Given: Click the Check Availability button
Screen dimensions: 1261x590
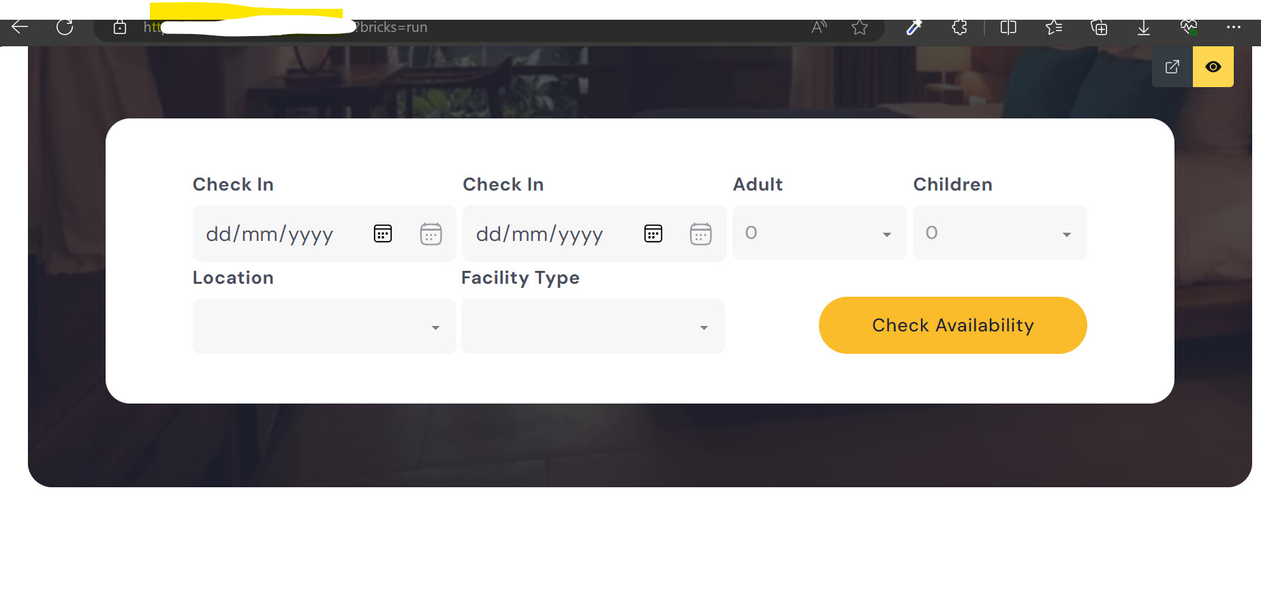Looking at the screenshot, I should coord(953,325).
